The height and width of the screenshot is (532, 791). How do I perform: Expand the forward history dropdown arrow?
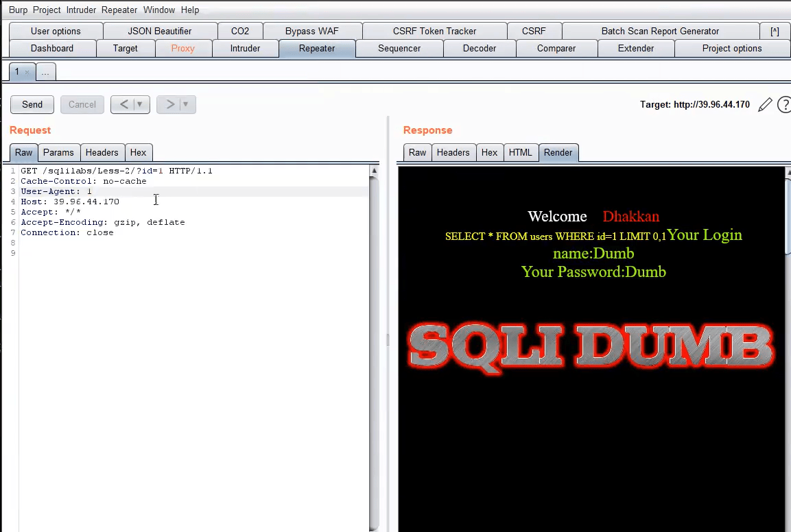(186, 104)
